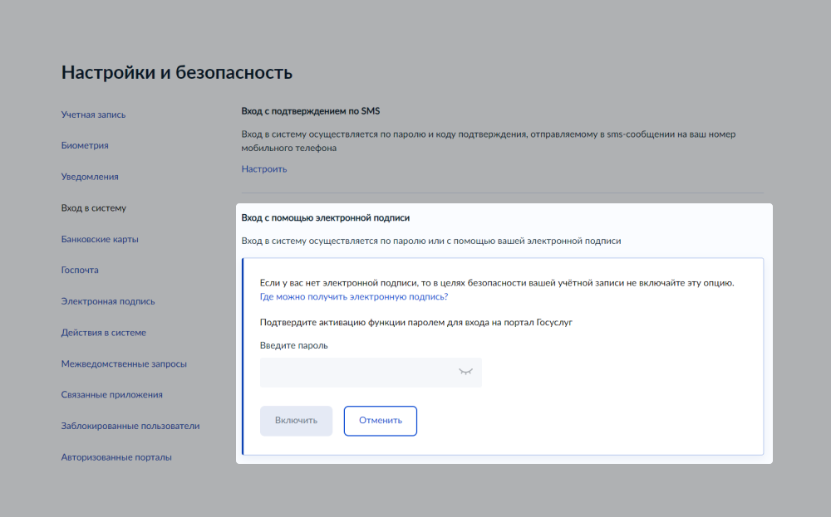The image size is (831, 517).
Task: Click the Настроить link for SMS login
Action: tap(264, 169)
